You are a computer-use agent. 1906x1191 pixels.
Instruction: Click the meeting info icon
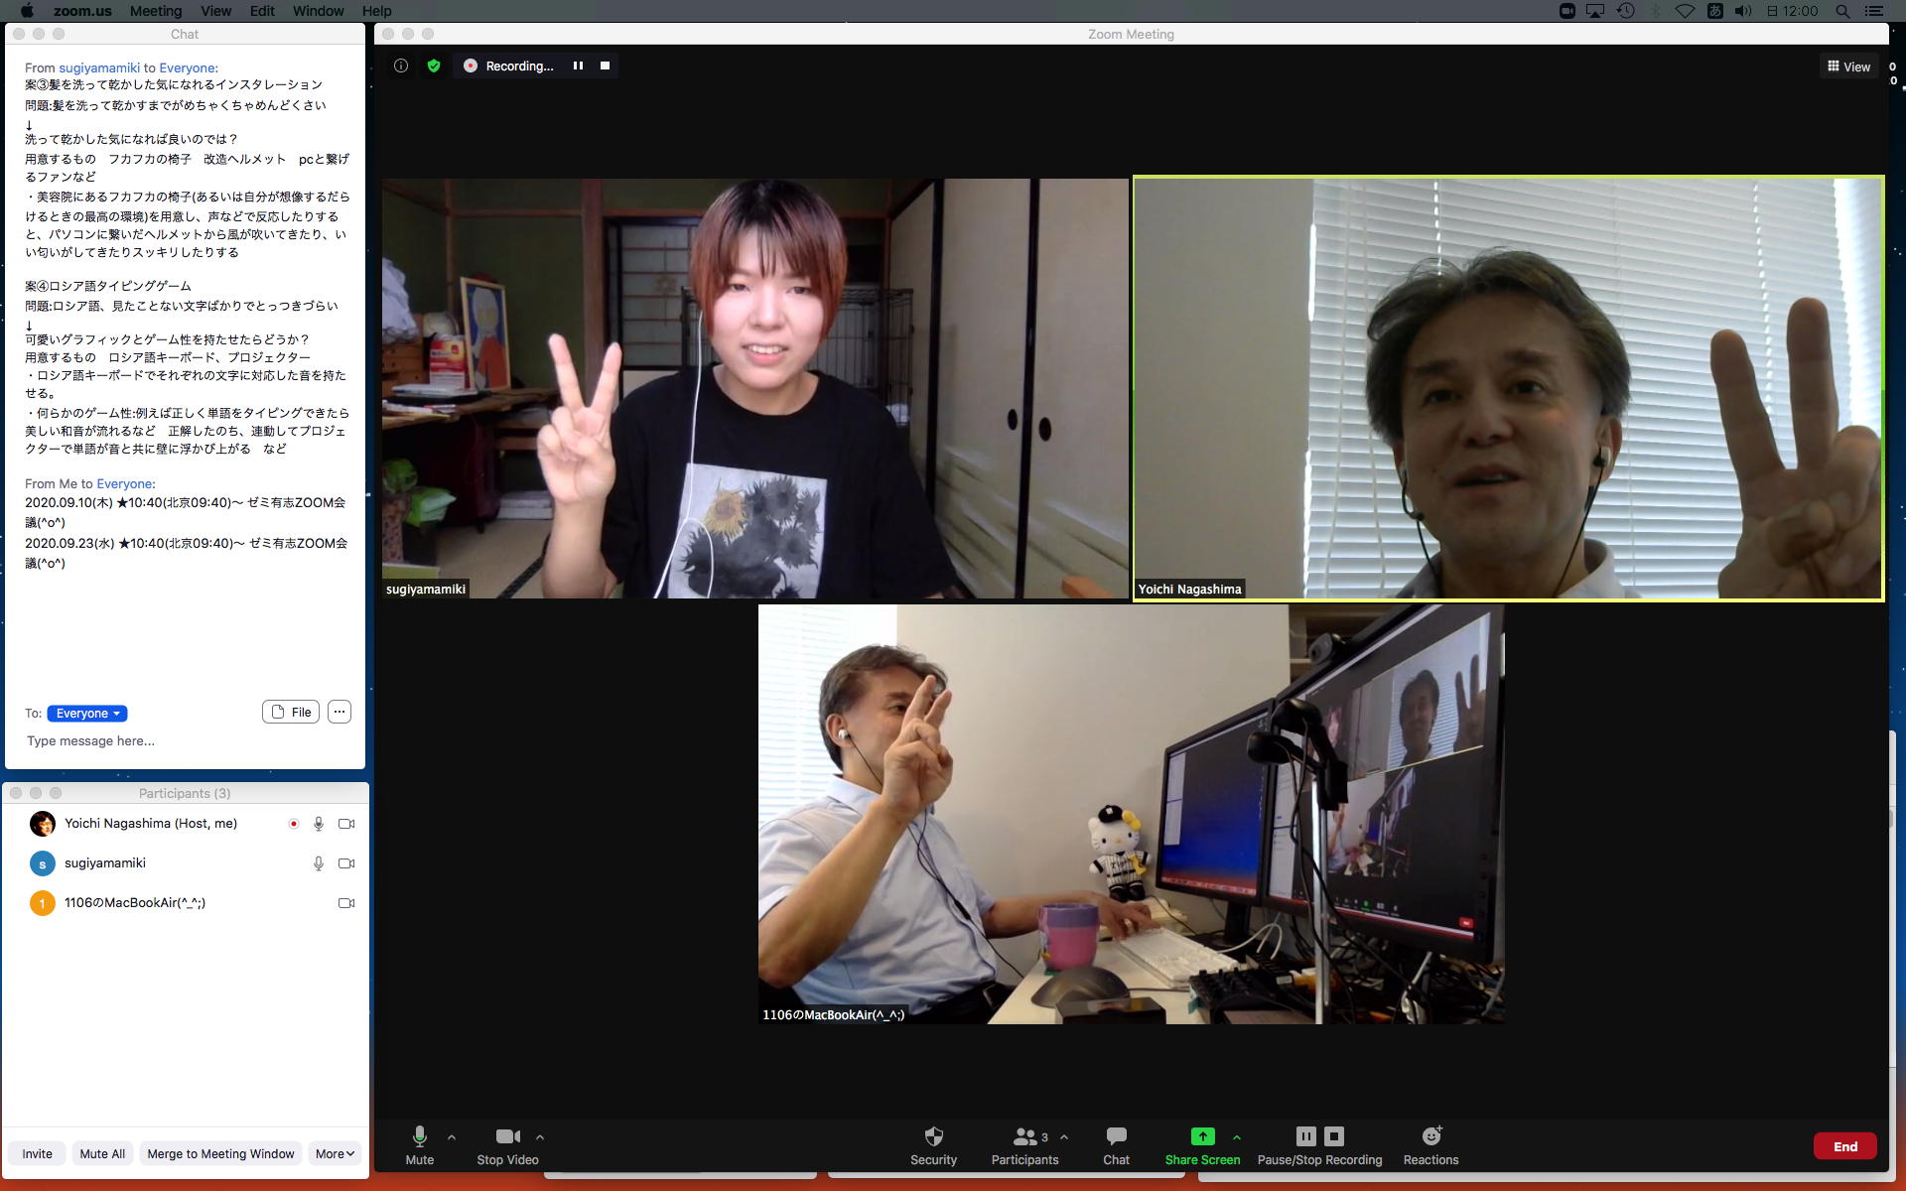pos(401,66)
